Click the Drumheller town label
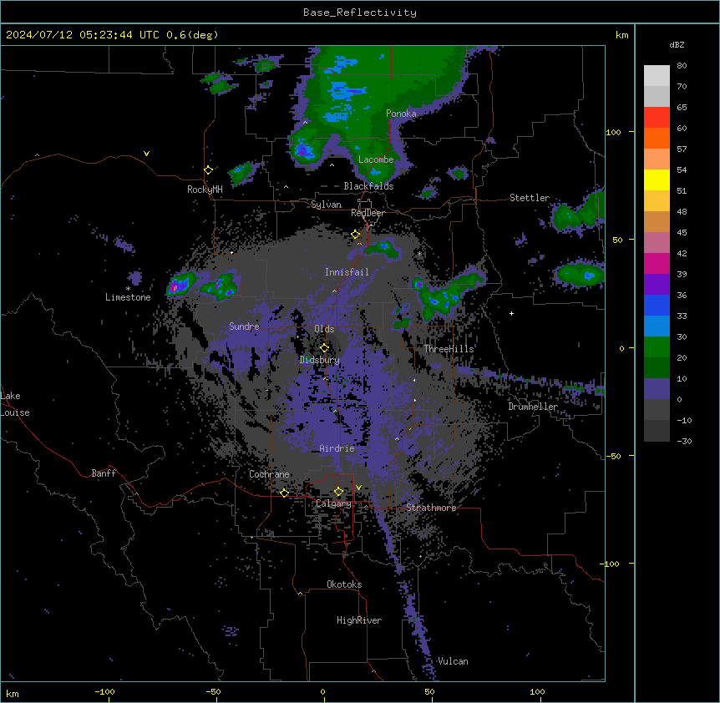This screenshot has height=703, width=720. (x=533, y=407)
